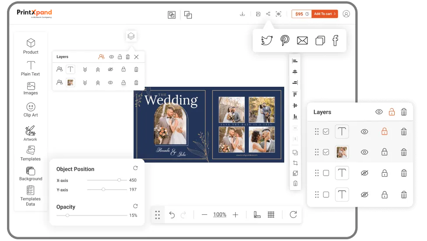This screenshot has width=427, height=241.
Task: Click the resize icon in vertical toolbar
Action: (x=295, y=173)
